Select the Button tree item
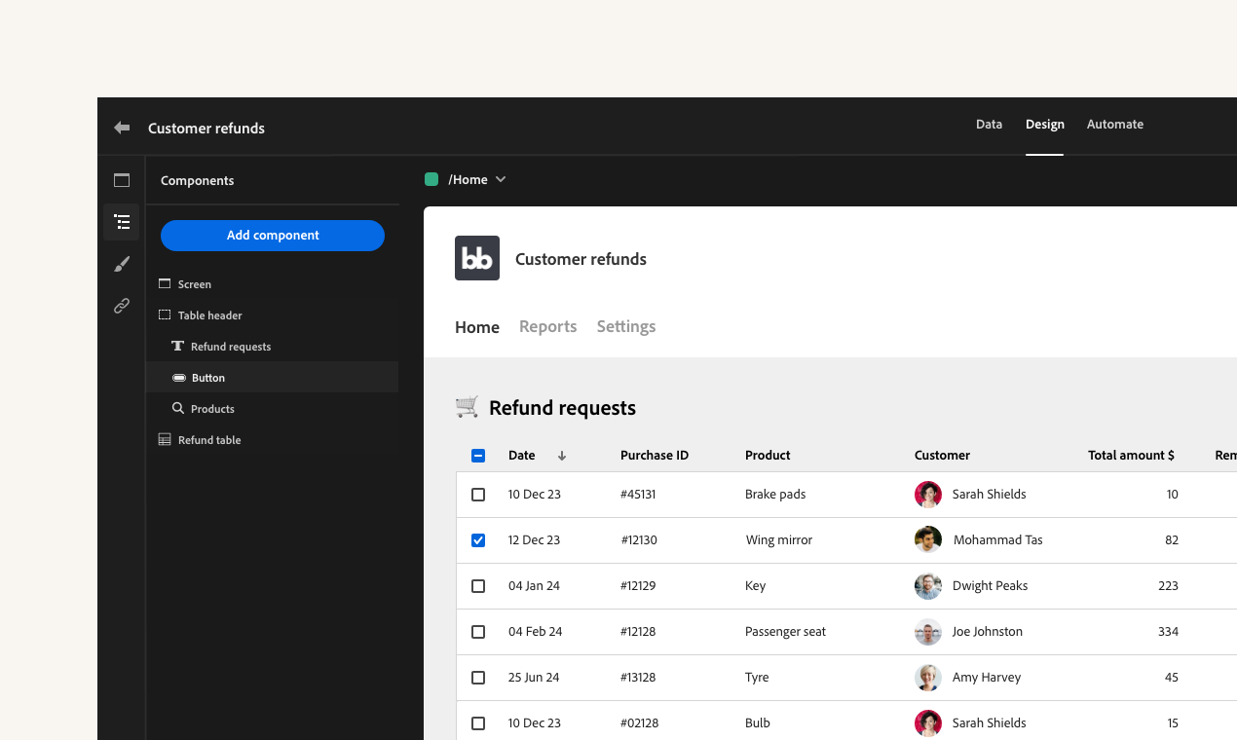Image resolution: width=1237 pixels, height=740 pixels. pos(273,378)
